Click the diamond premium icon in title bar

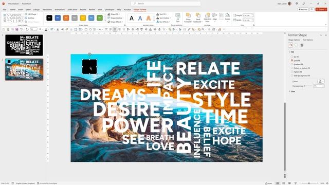[x=297, y=4]
